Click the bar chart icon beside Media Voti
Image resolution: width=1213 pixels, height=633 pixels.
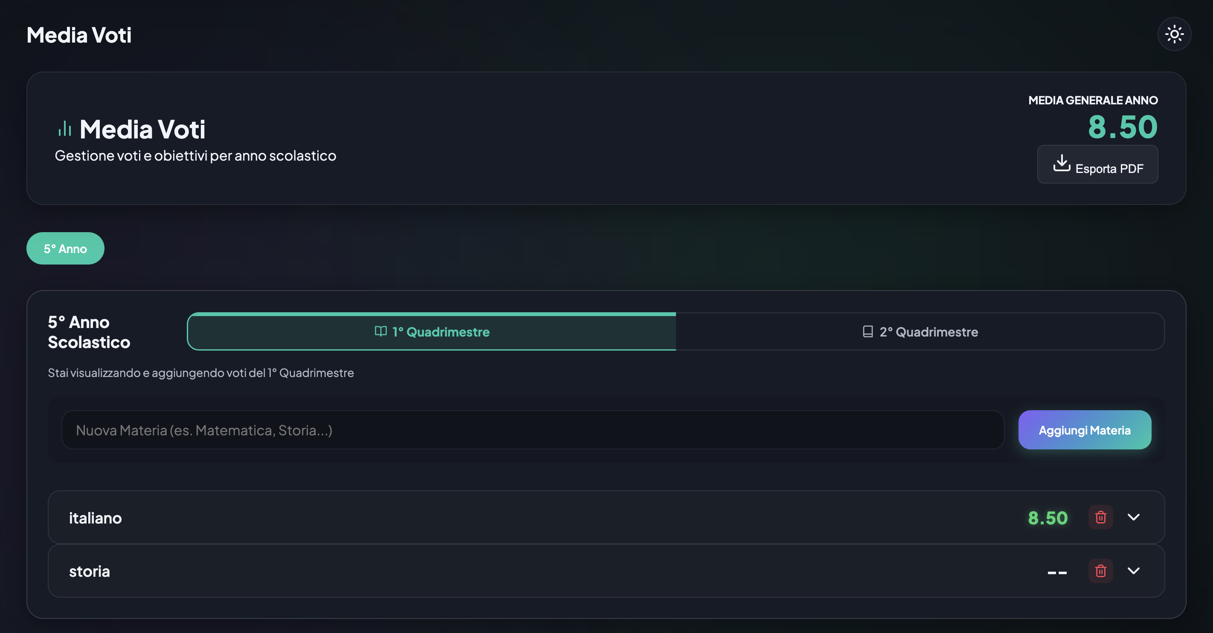tap(64, 128)
